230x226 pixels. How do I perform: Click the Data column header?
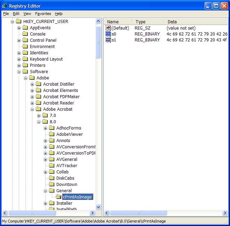(x=172, y=22)
